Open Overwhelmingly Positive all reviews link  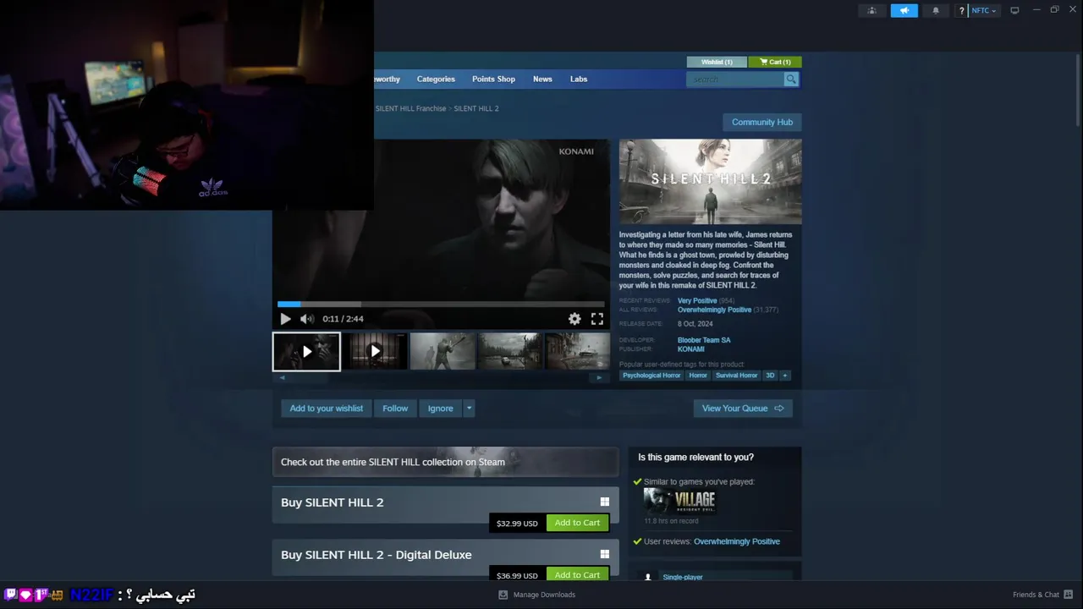(714, 310)
